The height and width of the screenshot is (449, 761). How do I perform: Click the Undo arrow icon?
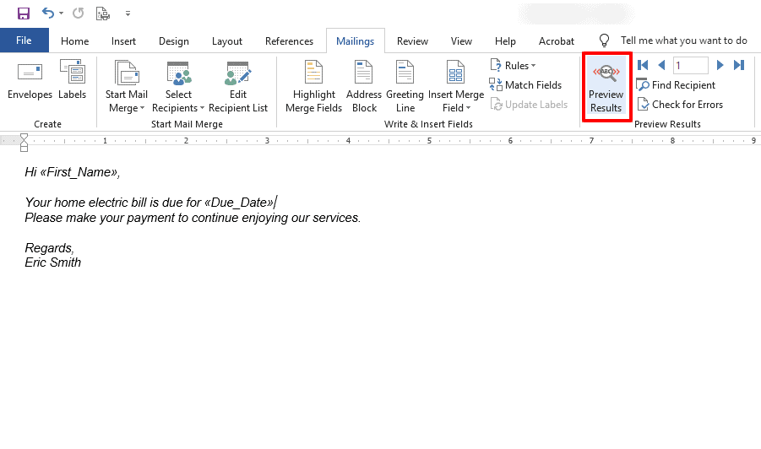click(47, 14)
